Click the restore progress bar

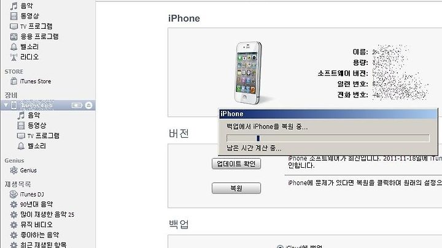pyautogui.click(x=328, y=138)
